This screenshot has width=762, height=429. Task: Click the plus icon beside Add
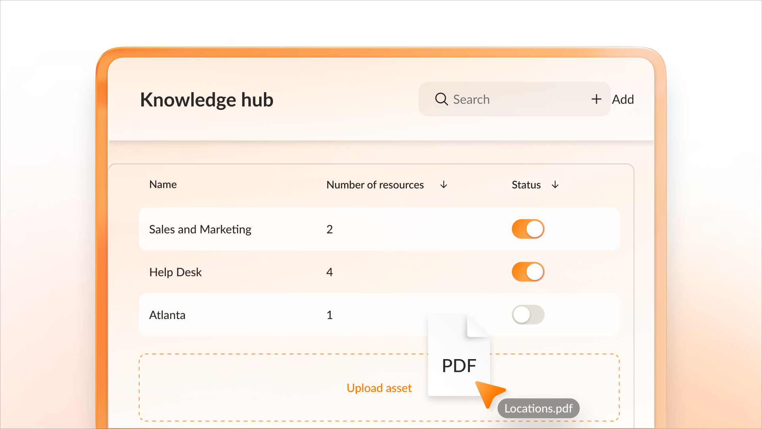596,99
